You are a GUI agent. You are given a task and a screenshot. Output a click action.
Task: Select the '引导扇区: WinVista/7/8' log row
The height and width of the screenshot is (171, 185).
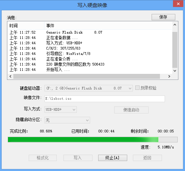[90, 54]
